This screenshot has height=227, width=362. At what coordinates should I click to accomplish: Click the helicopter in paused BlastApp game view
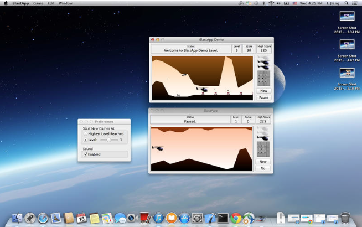(x=158, y=148)
